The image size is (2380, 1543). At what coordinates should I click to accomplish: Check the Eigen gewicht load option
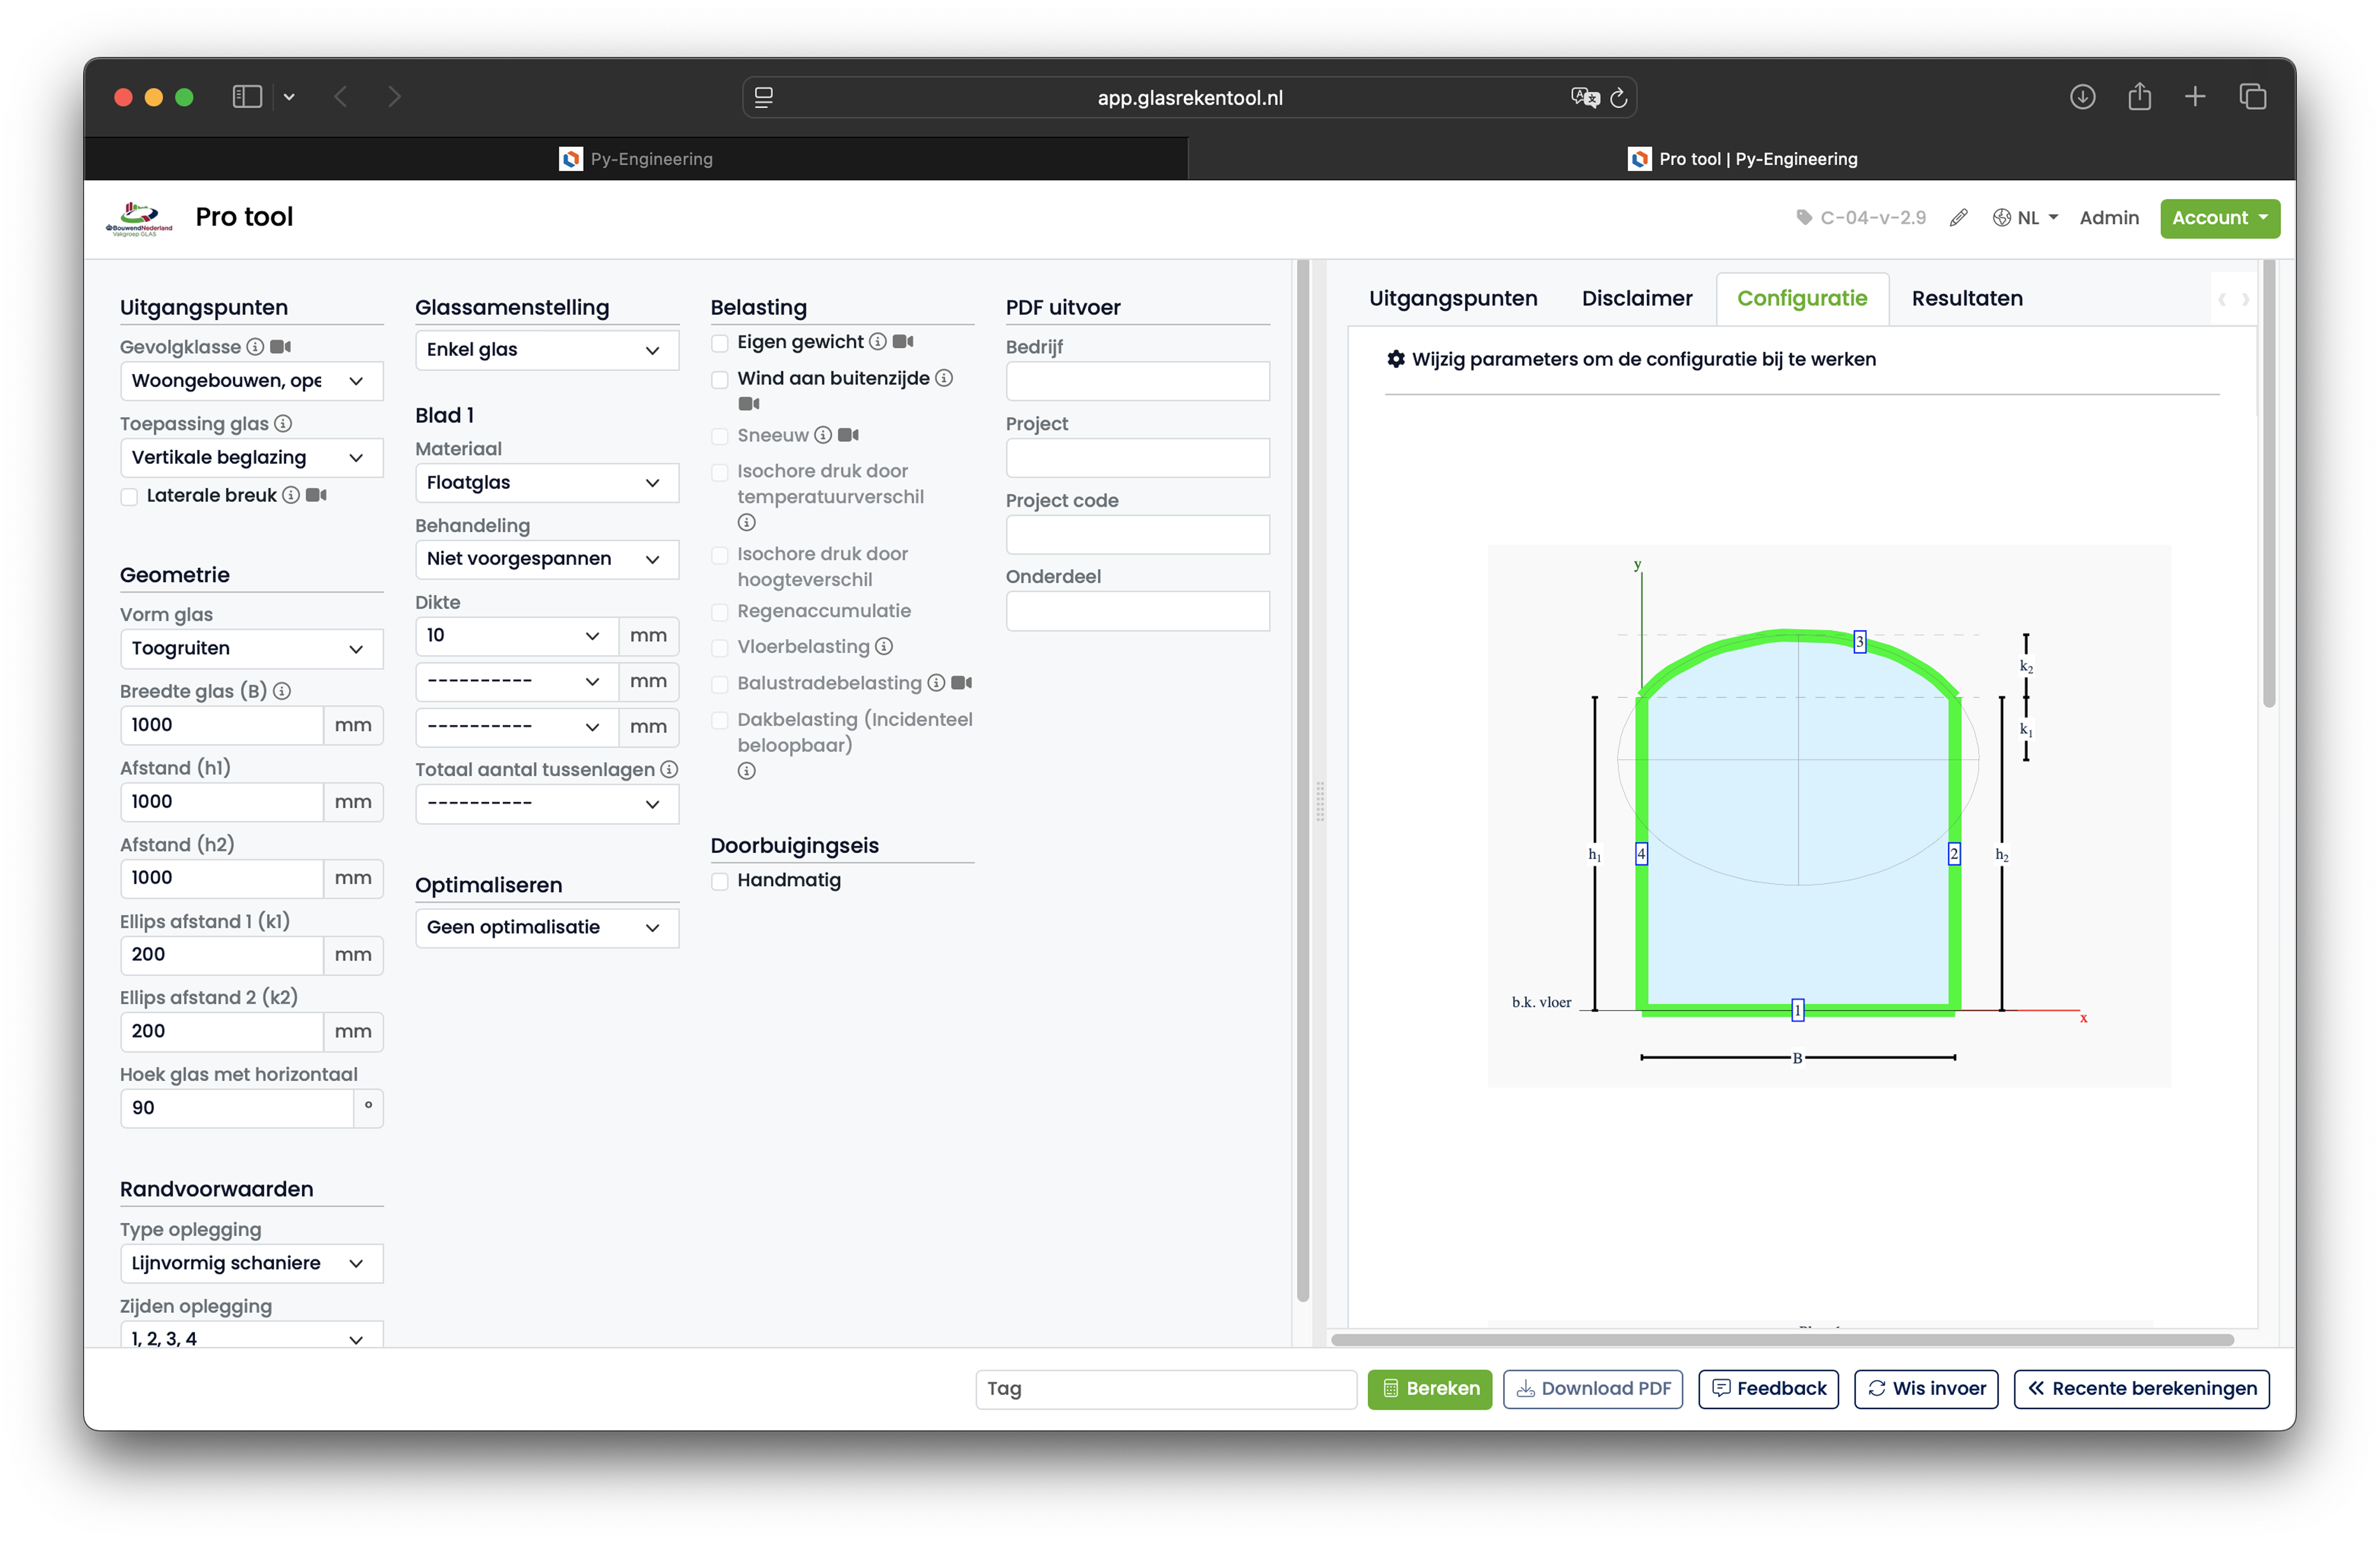tap(720, 343)
